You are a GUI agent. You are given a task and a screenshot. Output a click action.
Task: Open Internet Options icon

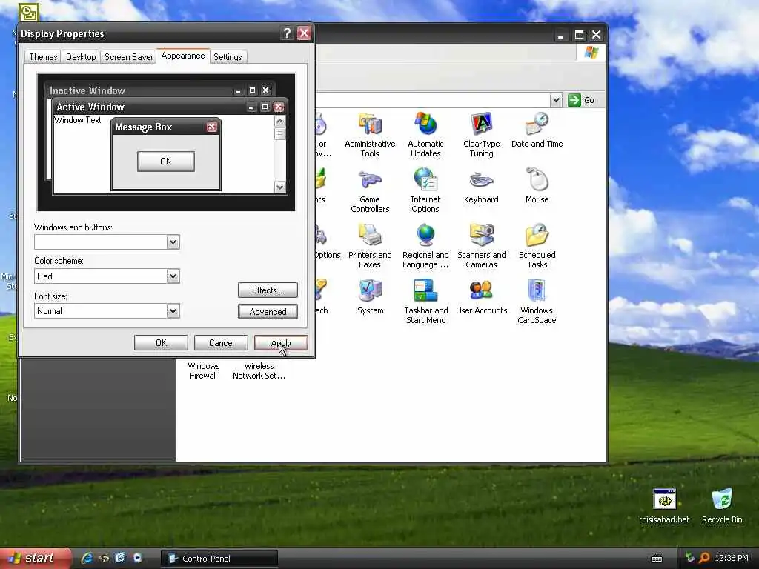pos(425,190)
